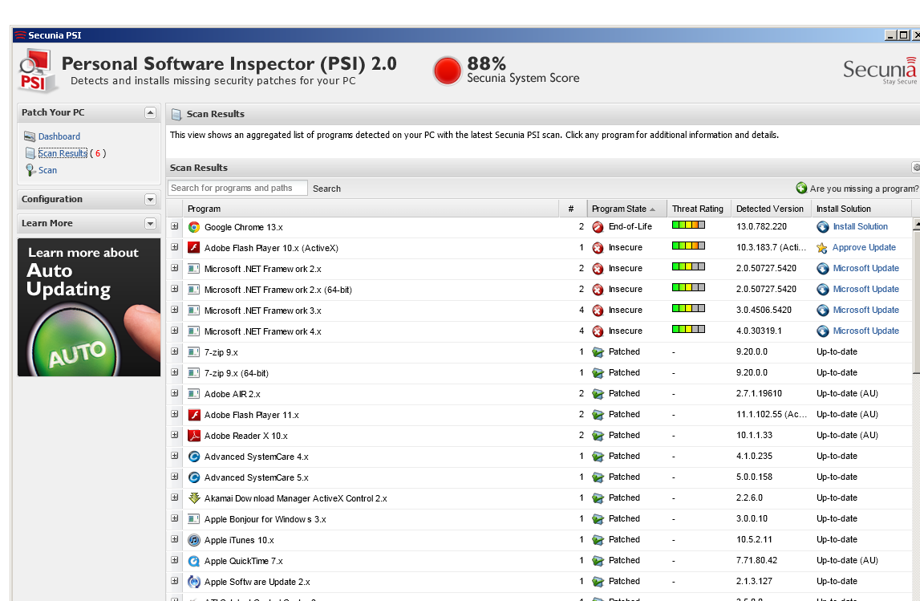Viewport: 920px width, 601px height.
Task: Sort by Threat Rating column header
Action: pyautogui.click(x=698, y=209)
